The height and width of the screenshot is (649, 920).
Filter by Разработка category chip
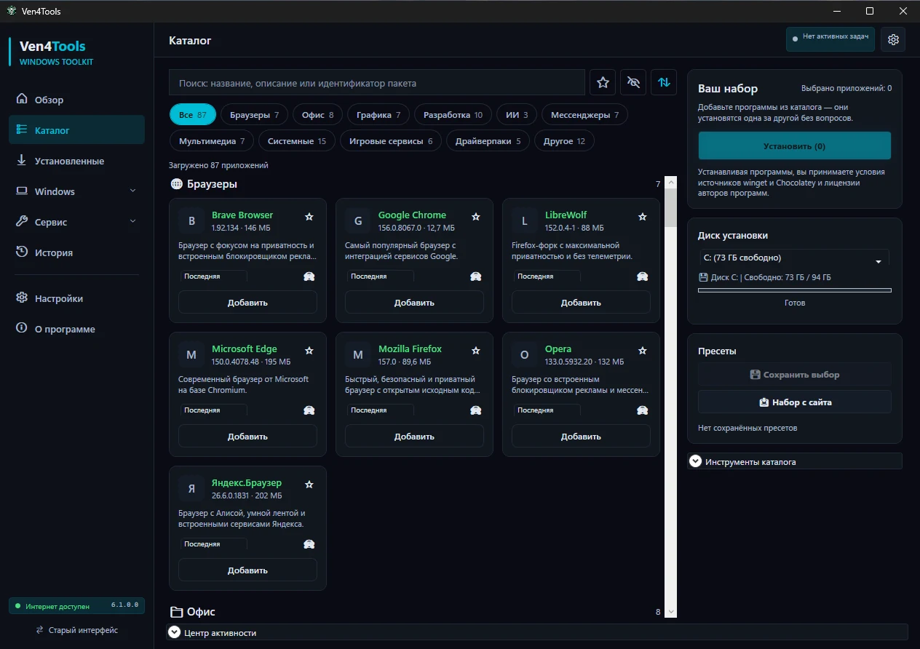point(453,115)
